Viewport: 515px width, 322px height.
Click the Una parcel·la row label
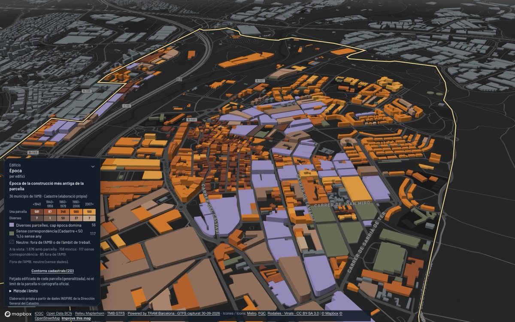[x=18, y=212]
